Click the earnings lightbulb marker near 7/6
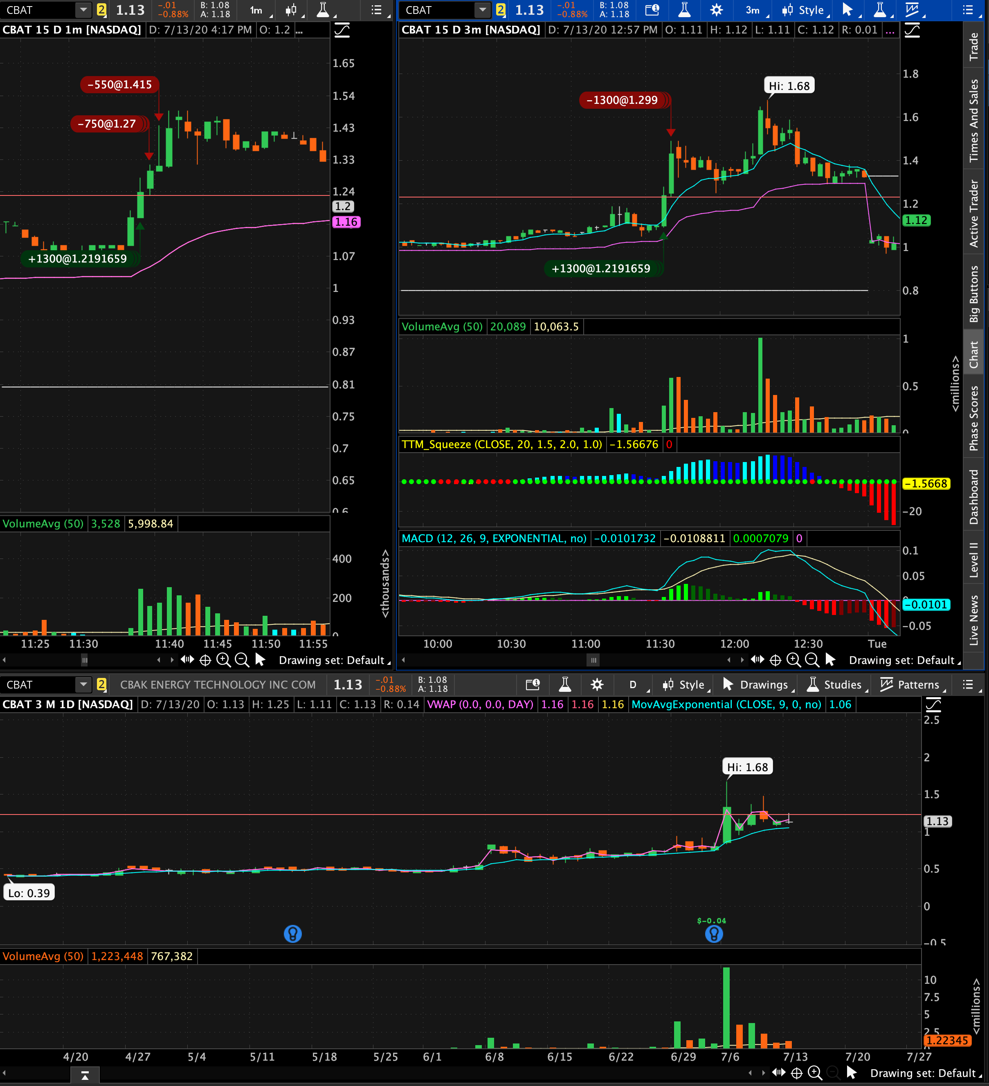Viewport: 989px width, 1086px height. [x=714, y=934]
